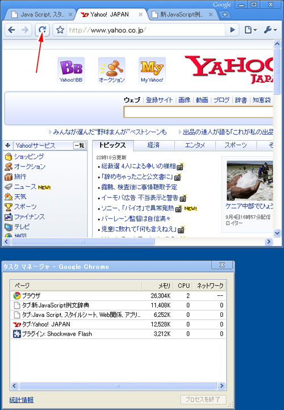Click the browser page horizontal scrollbar thumb
The image size is (284, 410).
click(83, 241)
